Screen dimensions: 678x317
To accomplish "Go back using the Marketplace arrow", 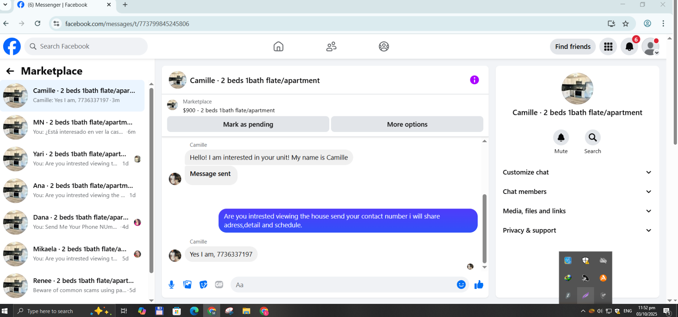I will tap(10, 71).
